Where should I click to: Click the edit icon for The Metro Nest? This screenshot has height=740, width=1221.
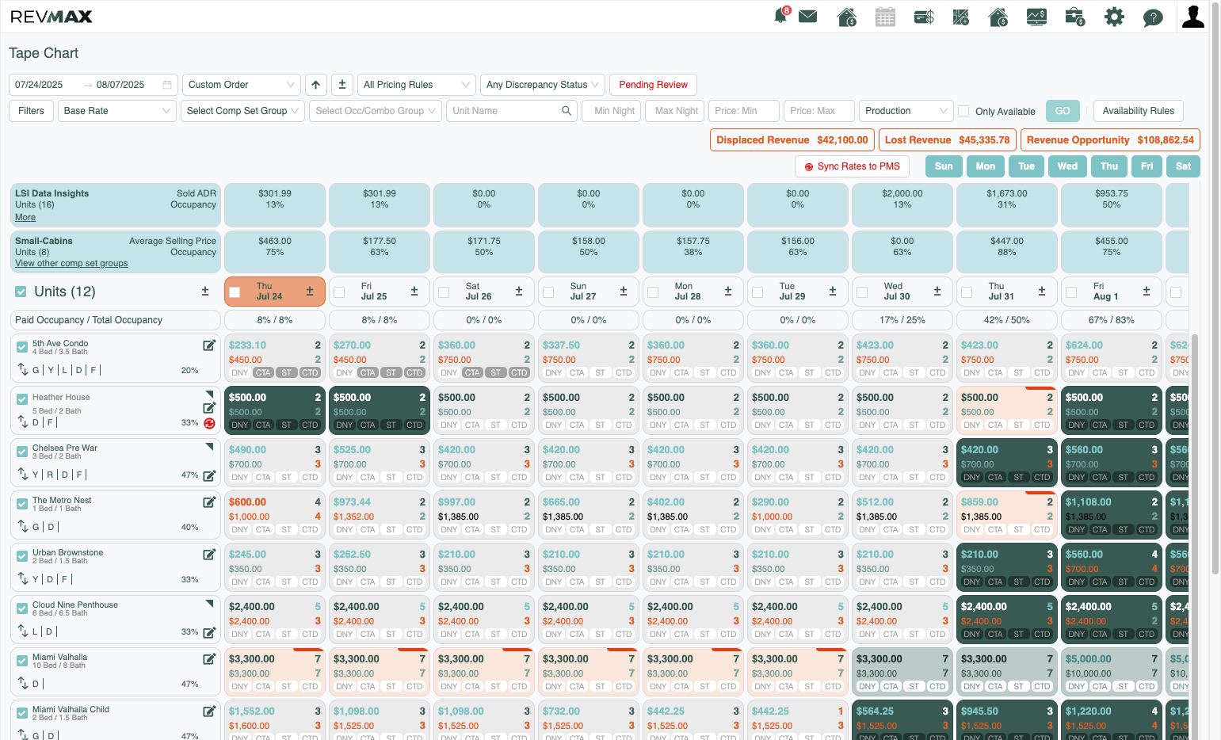pos(209,502)
